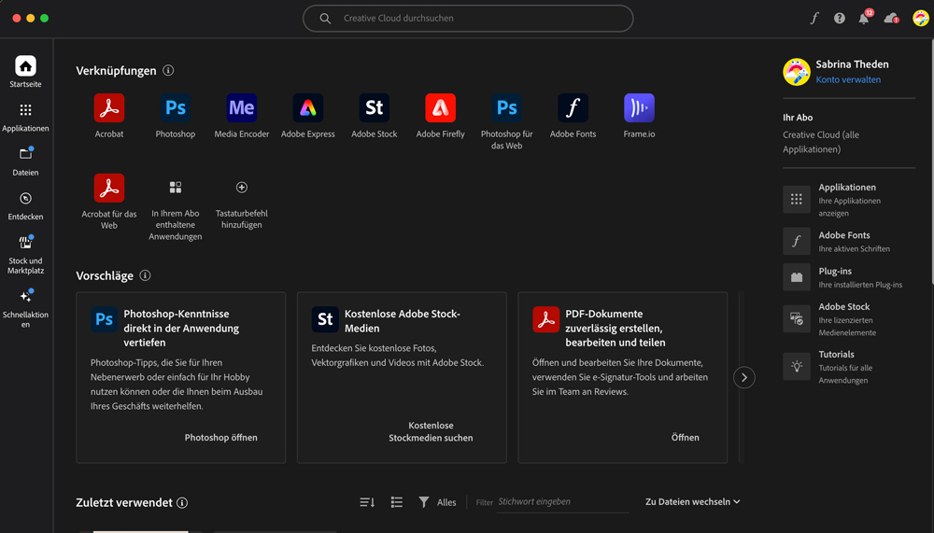Viewport: 934px width, 533px height.
Task: Expand the Zu Dateien wechseln dropdown
Action: click(x=692, y=502)
